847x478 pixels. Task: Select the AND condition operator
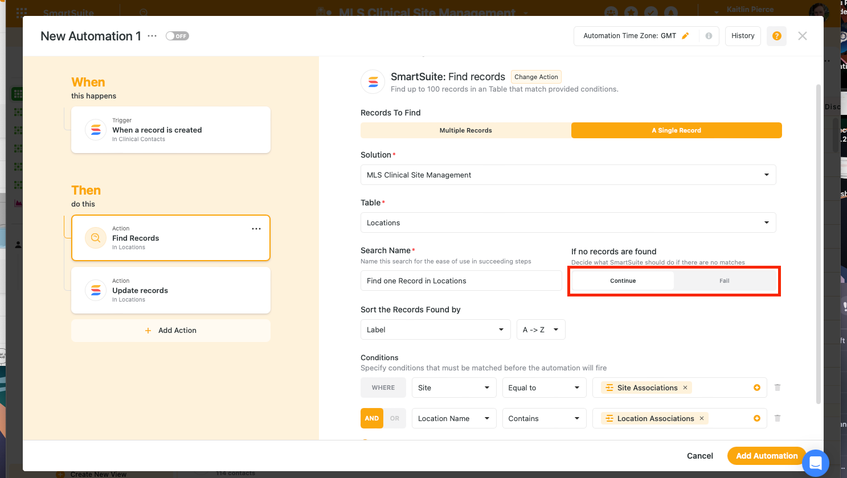coord(372,418)
